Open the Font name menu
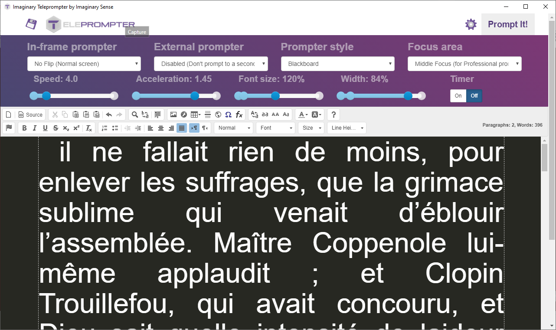 pyautogui.click(x=275, y=128)
